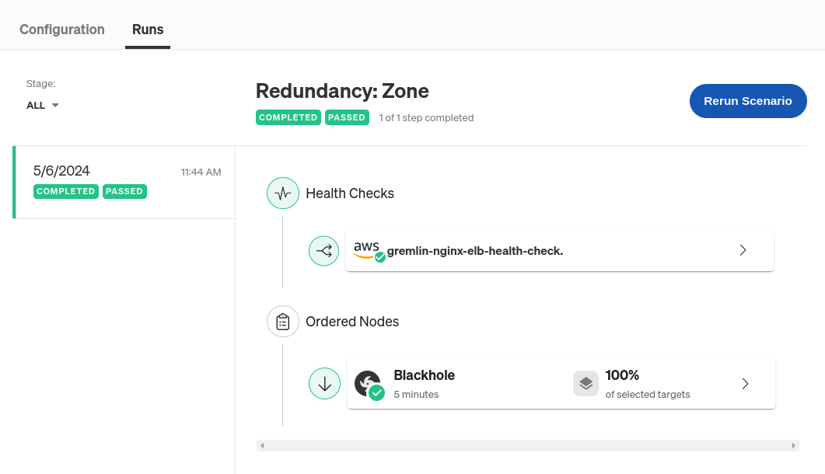Click the Rerun Scenario button
The height and width of the screenshot is (474, 825).
pos(748,101)
